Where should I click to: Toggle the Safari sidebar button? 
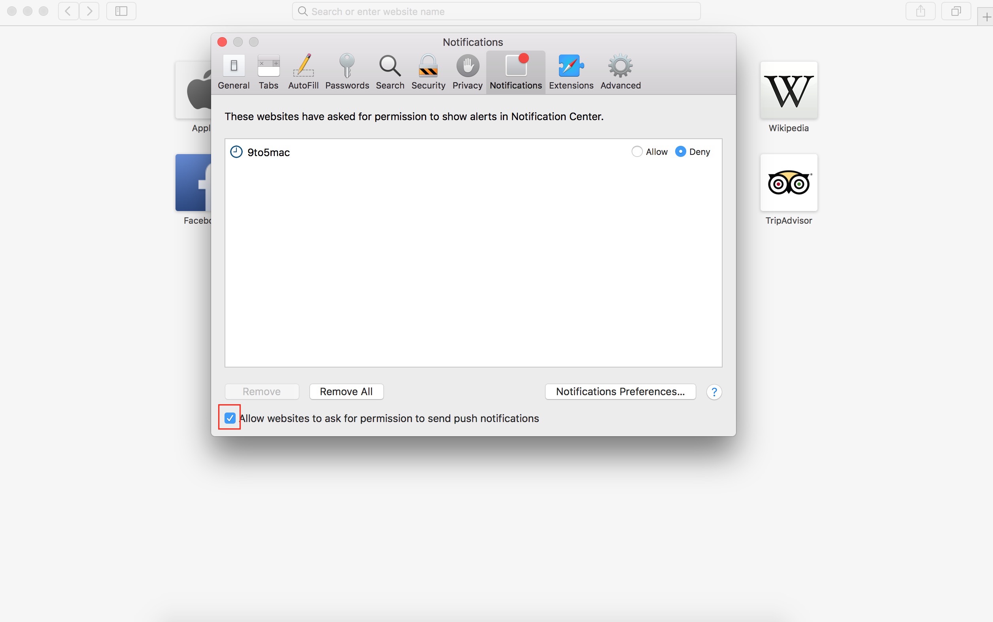pyautogui.click(x=121, y=11)
